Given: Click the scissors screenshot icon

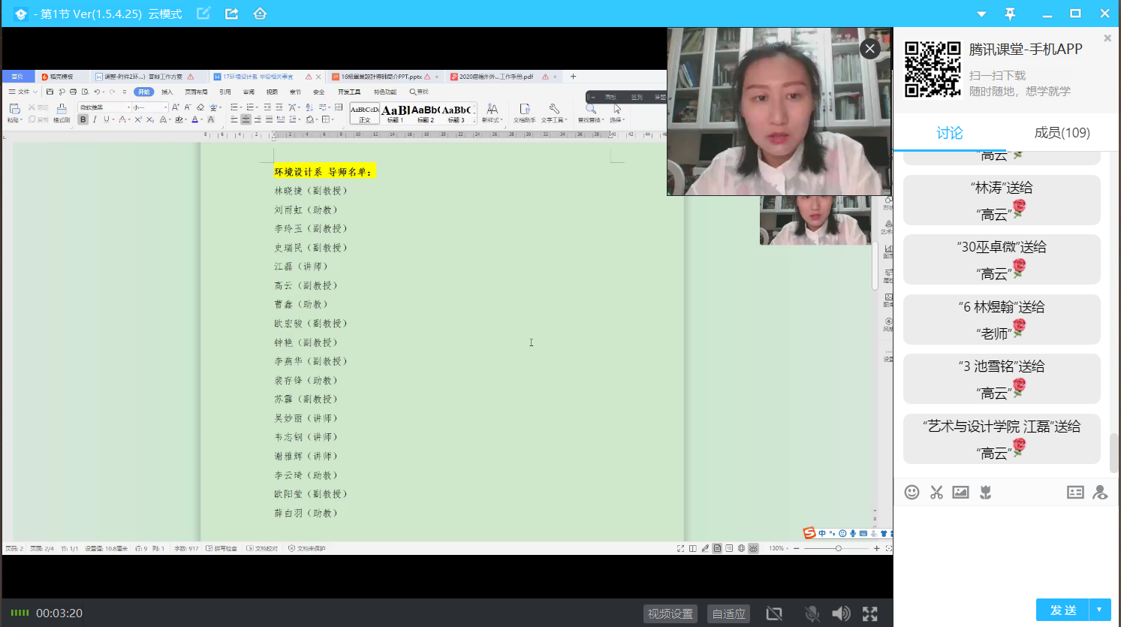Looking at the screenshot, I should 936,492.
